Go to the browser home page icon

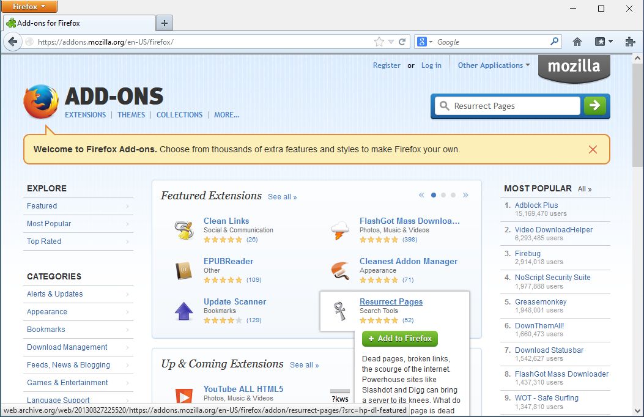click(x=577, y=42)
